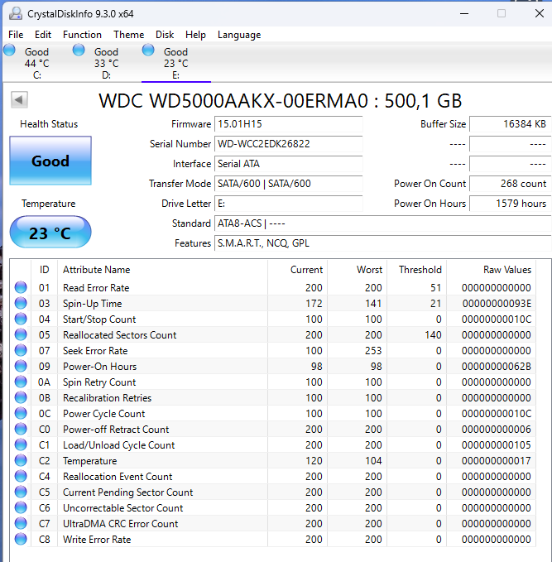Click the status orb for Write Error Rate
The width and height of the screenshot is (552, 562).
21,540
